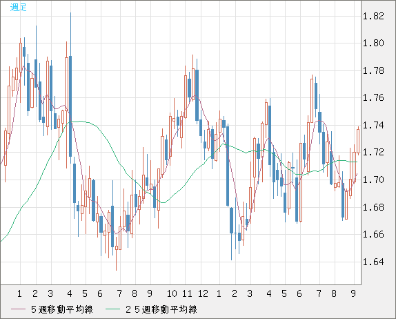Click the last red candle near 1.74
The image size is (396, 319).
[x=358, y=141]
